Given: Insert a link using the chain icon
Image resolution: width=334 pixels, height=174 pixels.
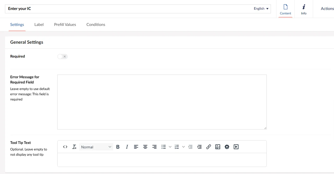Looking at the screenshot, I should (209, 147).
